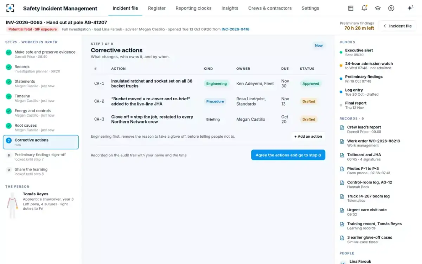Click the Now badge

(319, 45)
